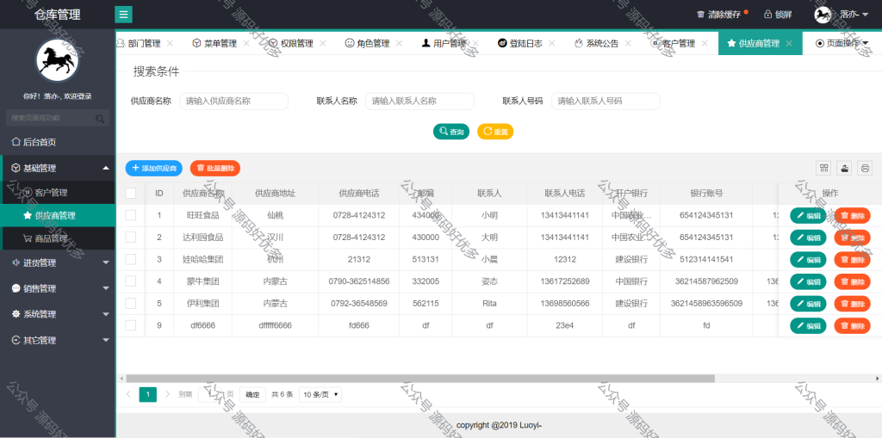Viewport: 882px width, 438px height.
Task: Check the row checkbox for 旺旺食品
Action: (131, 215)
